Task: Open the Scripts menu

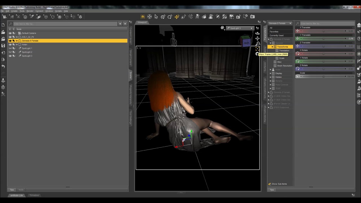Action: (58, 11)
